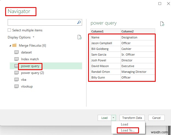Click the vba table icon
Viewport: 171px width, 135px height.
pos(16,80)
